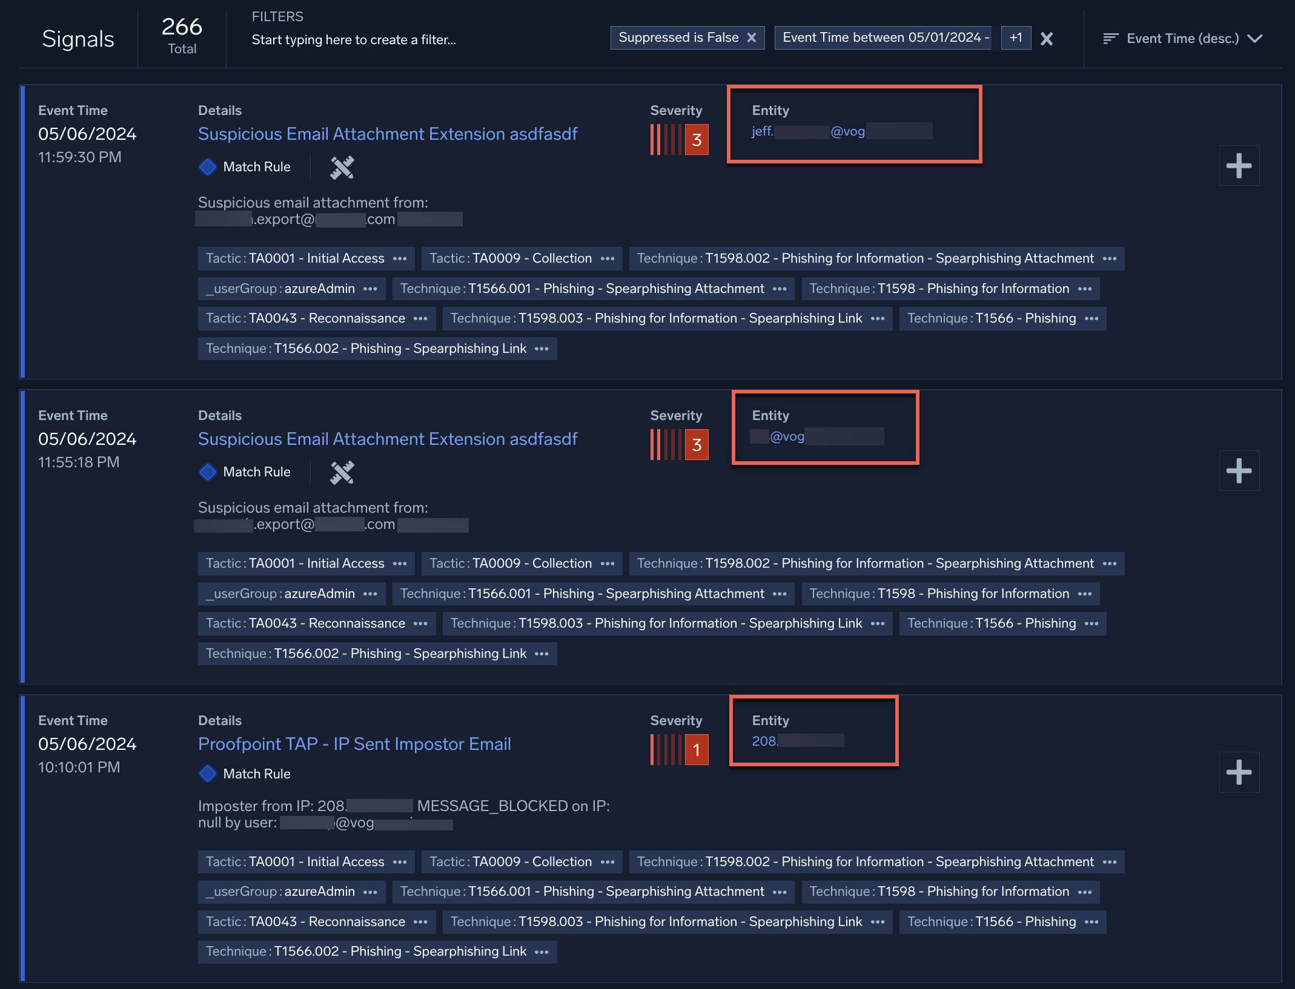Open the ellipsis menu on the first _userGroup azureAdmin tag
Screen dimensions: 1295x989
click(x=370, y=289)
